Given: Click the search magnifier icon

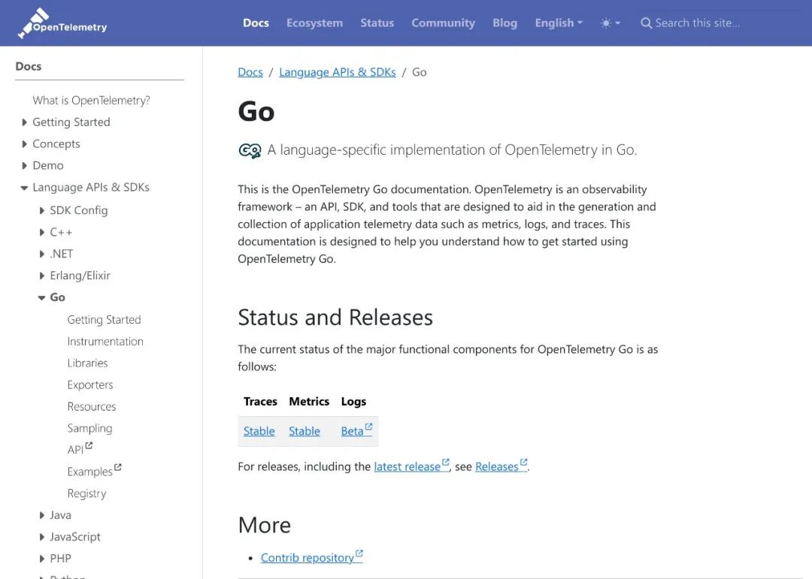Looking at the screenshot, I should 646,23.
